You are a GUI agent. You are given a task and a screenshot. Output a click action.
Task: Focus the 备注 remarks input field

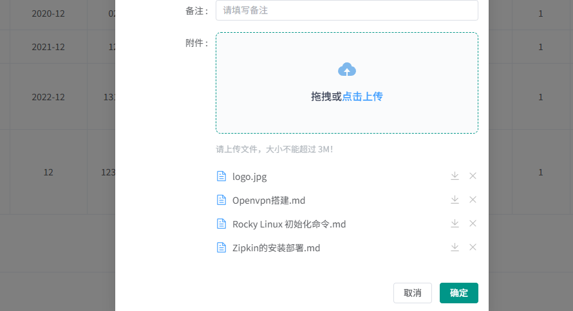point(347,10)
